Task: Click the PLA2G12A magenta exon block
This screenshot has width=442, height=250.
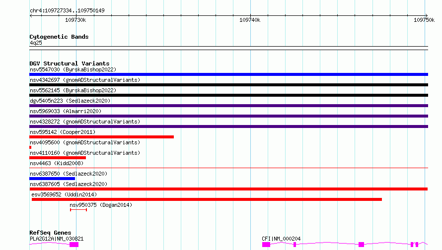Action: (74, 245)
